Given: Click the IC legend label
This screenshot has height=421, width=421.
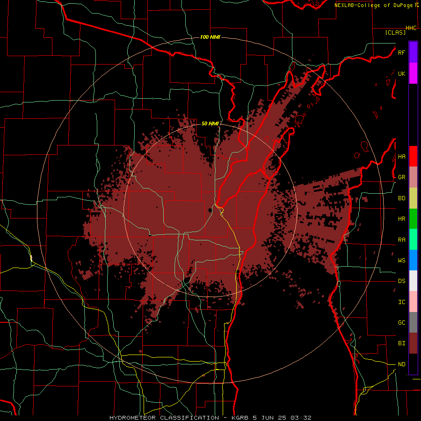Looking at the screenshot, I should [x=401, y=302].
